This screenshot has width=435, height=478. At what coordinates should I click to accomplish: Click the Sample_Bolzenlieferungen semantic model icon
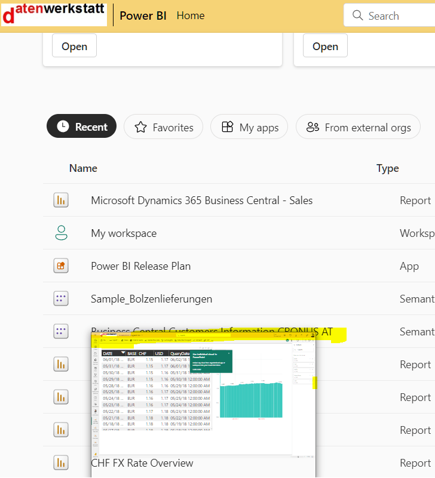(61, 299)
